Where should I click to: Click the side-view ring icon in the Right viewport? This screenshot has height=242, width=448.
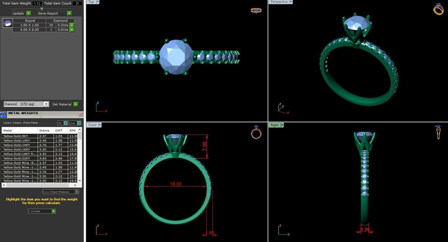coord(438,132)
